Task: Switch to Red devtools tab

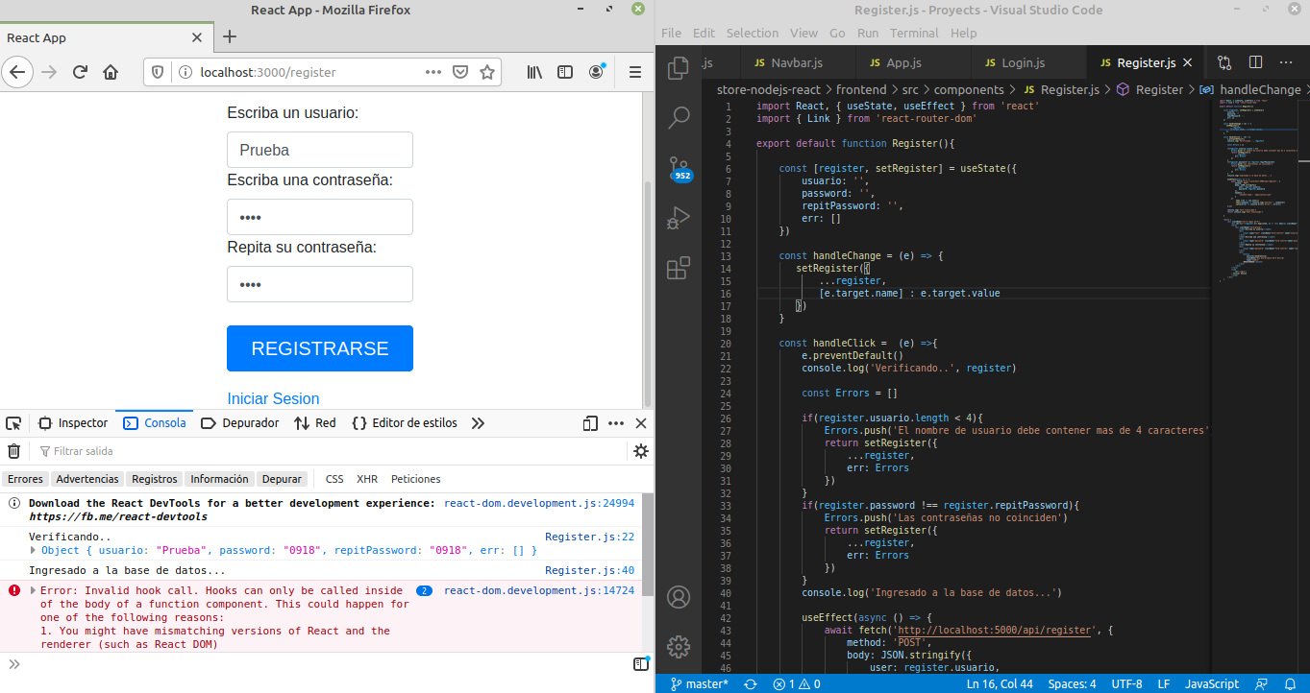Action: tap(315, 423)
